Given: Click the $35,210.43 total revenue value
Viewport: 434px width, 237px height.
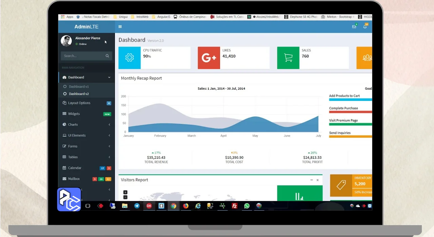Looking at the screenshot, I should click(x=156, y=157).
